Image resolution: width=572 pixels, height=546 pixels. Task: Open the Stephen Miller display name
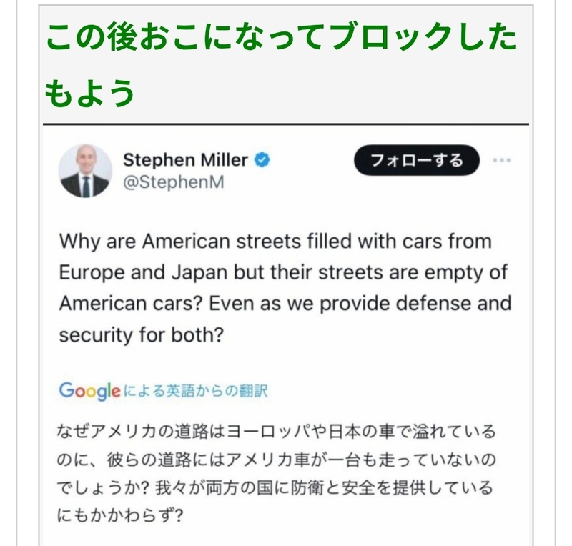coord(184,159)
